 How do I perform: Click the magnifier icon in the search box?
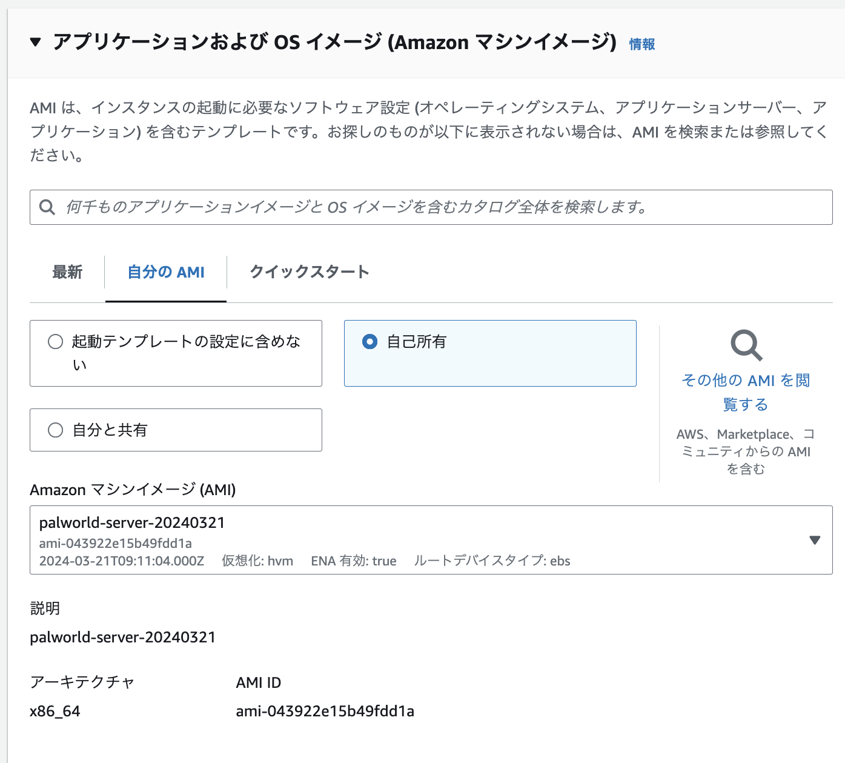pyautogui.click(x=47, y=207)
